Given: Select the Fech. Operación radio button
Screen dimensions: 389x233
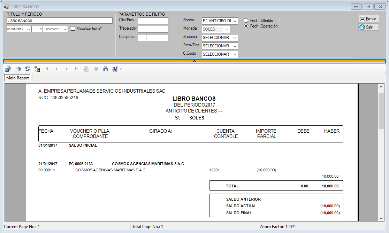Looking at the screenshot, I should pyautogui.click(x=246, y=26).
